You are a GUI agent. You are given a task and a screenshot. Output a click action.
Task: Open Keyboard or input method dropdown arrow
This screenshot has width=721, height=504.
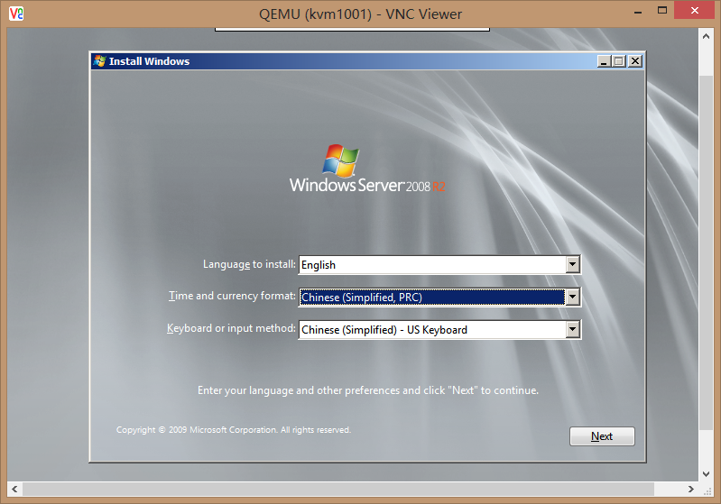click(x=572, y=329)
